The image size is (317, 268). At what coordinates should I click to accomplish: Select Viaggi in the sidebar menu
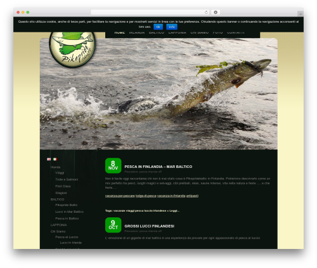coord(60,173)
